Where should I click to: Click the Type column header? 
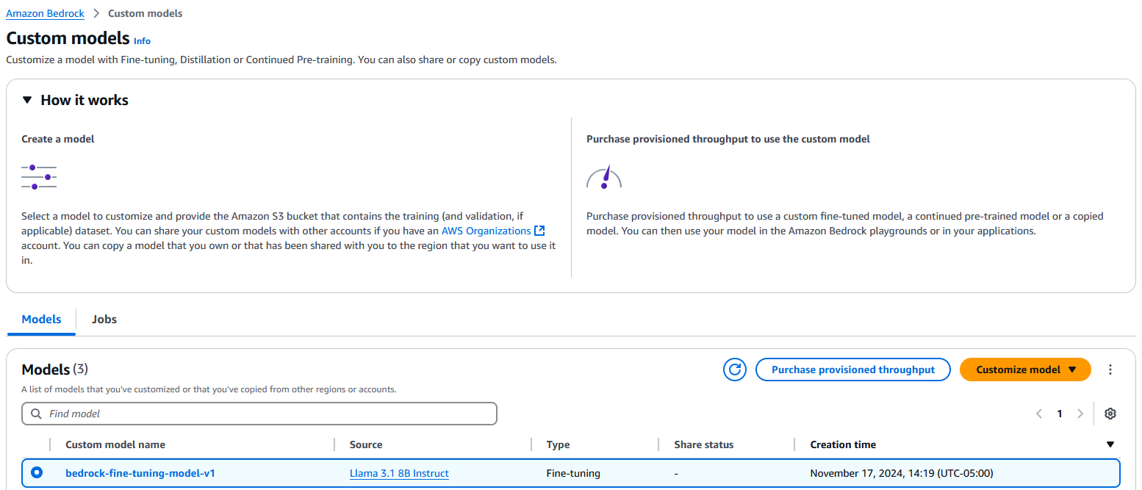558,444
